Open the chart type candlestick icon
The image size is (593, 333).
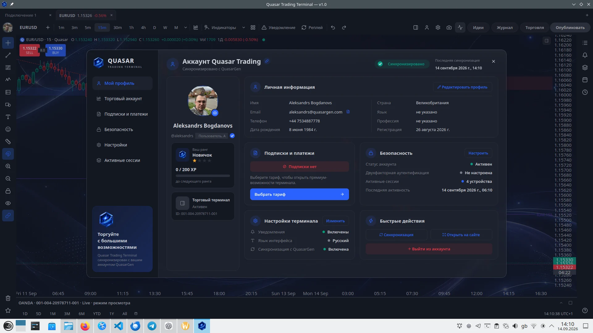[x=196, y=27]
